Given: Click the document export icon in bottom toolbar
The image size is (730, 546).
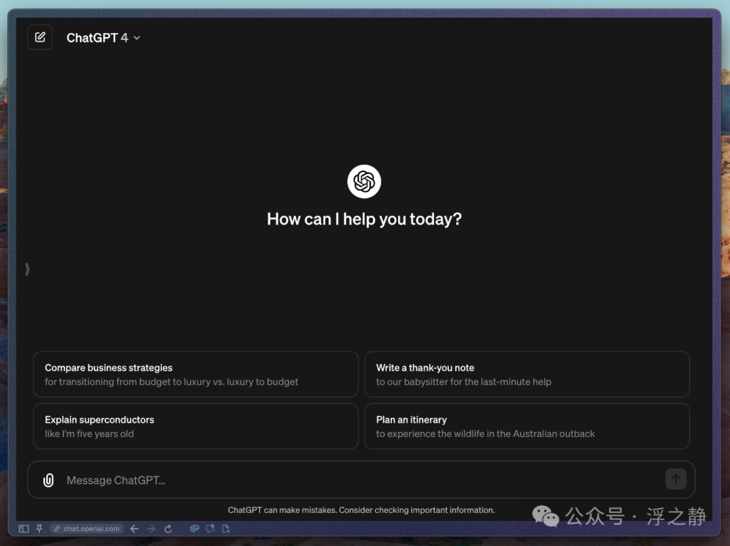Looking at the screenshot, I should 226,528.
